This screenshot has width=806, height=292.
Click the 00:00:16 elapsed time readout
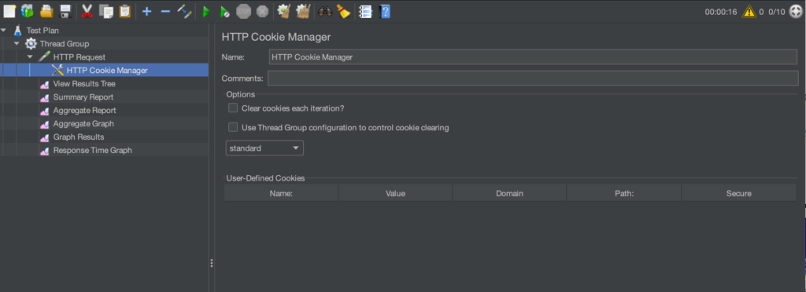pyautogui.click(x=721, y=12)
